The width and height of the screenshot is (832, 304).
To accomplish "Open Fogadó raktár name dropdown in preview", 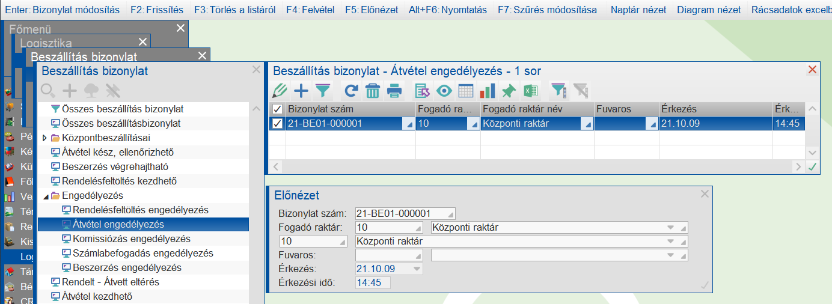I will click(x=671, y=228).
